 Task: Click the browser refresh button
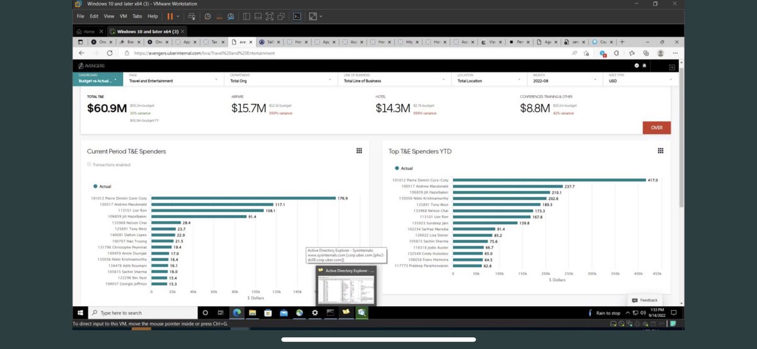[x=110, y=54]
